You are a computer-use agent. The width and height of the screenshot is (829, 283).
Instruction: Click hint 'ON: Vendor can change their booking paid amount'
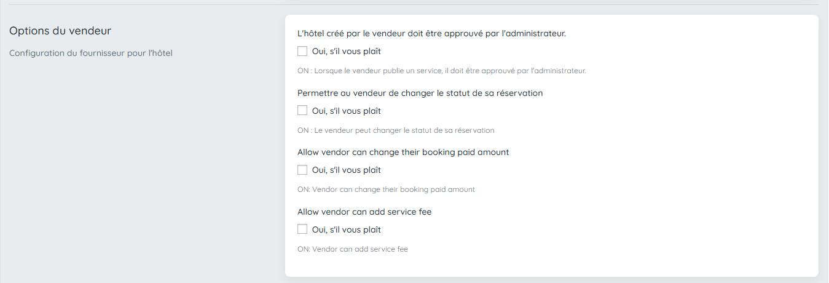tap(386, 189)
